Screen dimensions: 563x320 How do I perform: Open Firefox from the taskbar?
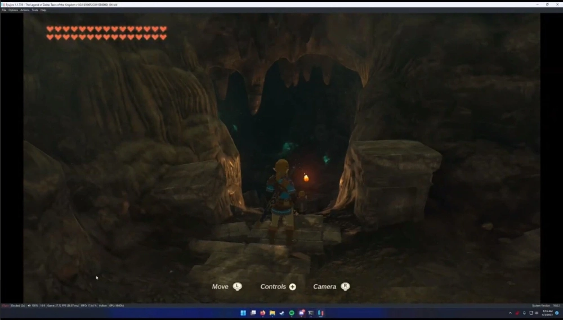[262, 313]
